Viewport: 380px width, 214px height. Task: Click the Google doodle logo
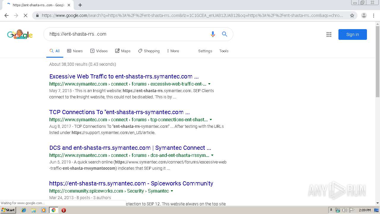(20, 34)
